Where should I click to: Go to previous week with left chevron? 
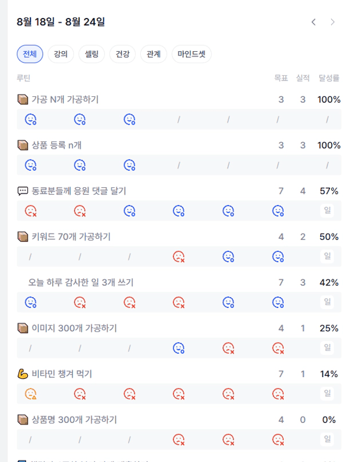pos(314,22)
